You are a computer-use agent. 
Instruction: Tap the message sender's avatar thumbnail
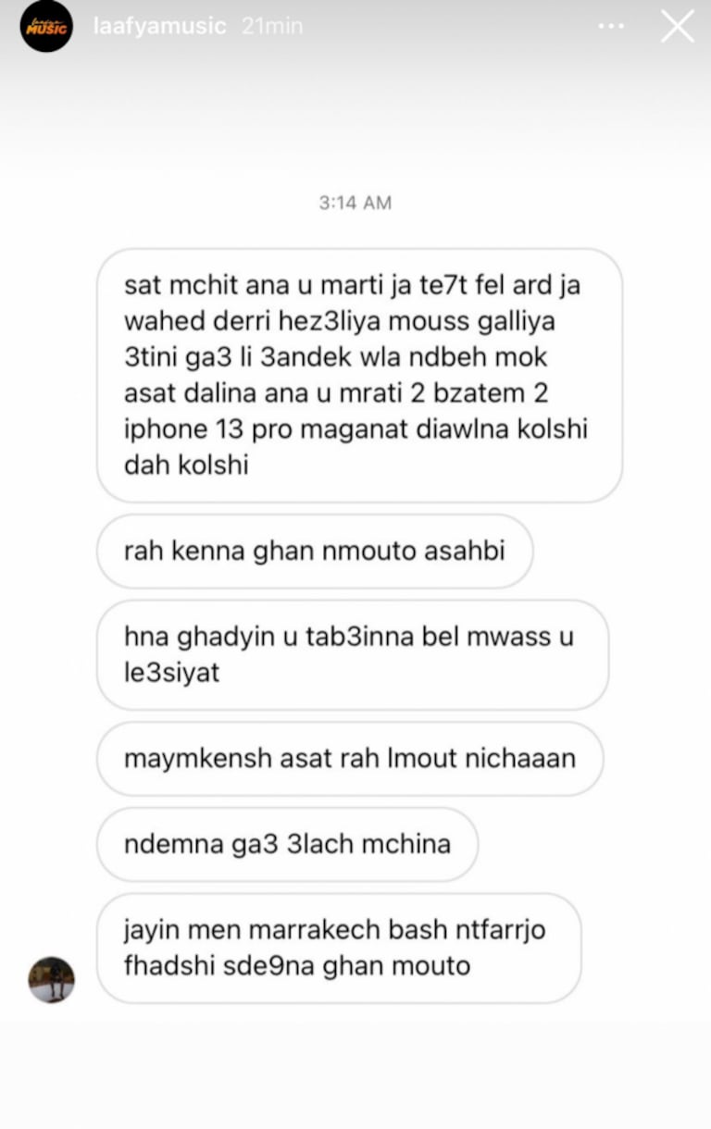pos(52,979)
